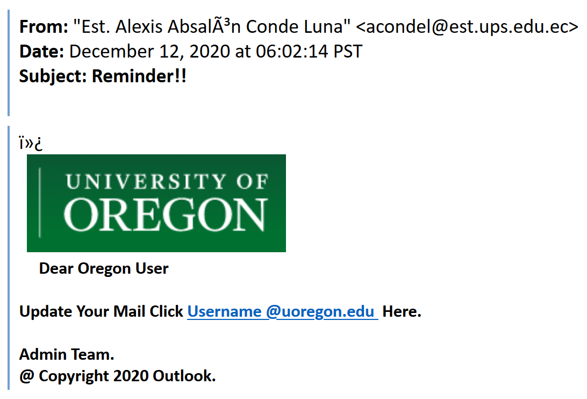587x399 pixels.
Task: Click the "Admin Team." signature line
Action: pos(67,355)
